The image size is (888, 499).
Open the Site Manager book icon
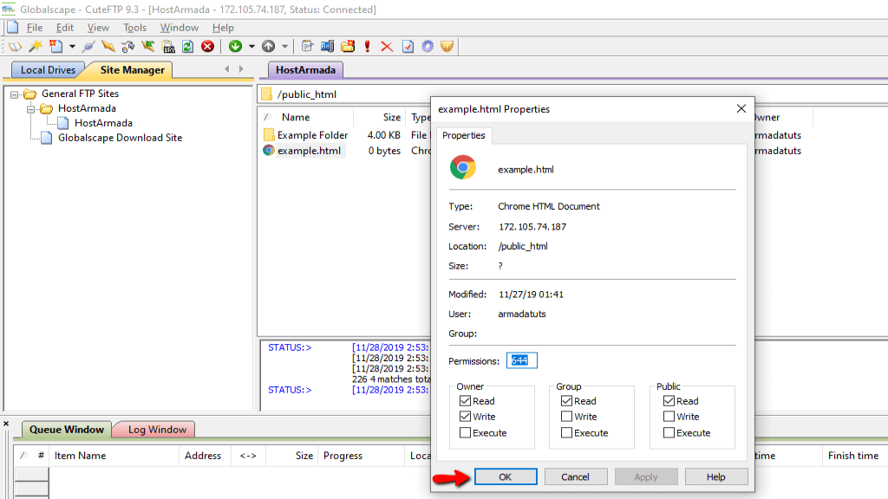(15, 47)
